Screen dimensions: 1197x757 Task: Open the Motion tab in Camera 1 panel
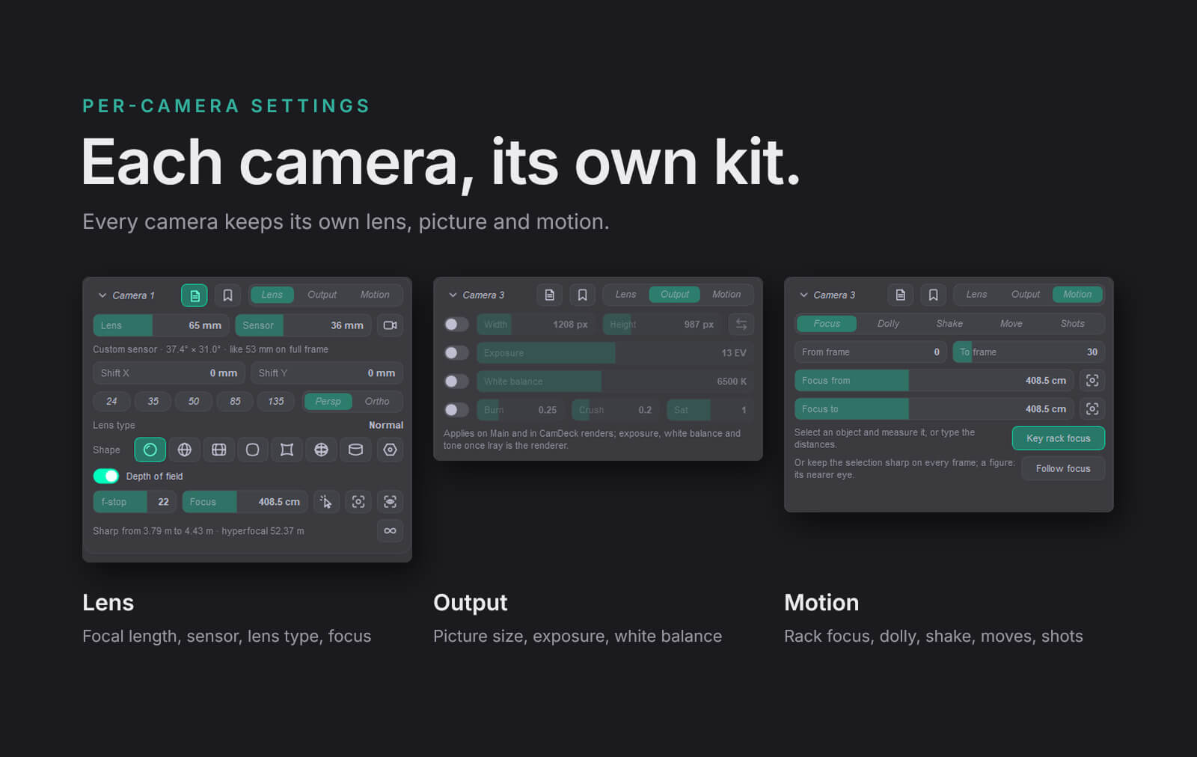(375, 295)
